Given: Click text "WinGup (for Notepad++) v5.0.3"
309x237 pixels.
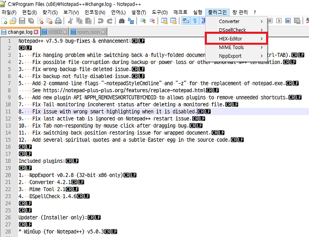Looking at the screenshot, I should (x=64, y=232).
